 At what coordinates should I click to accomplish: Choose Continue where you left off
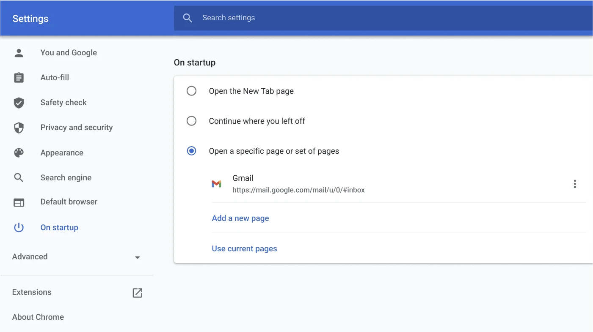point(191,121)
